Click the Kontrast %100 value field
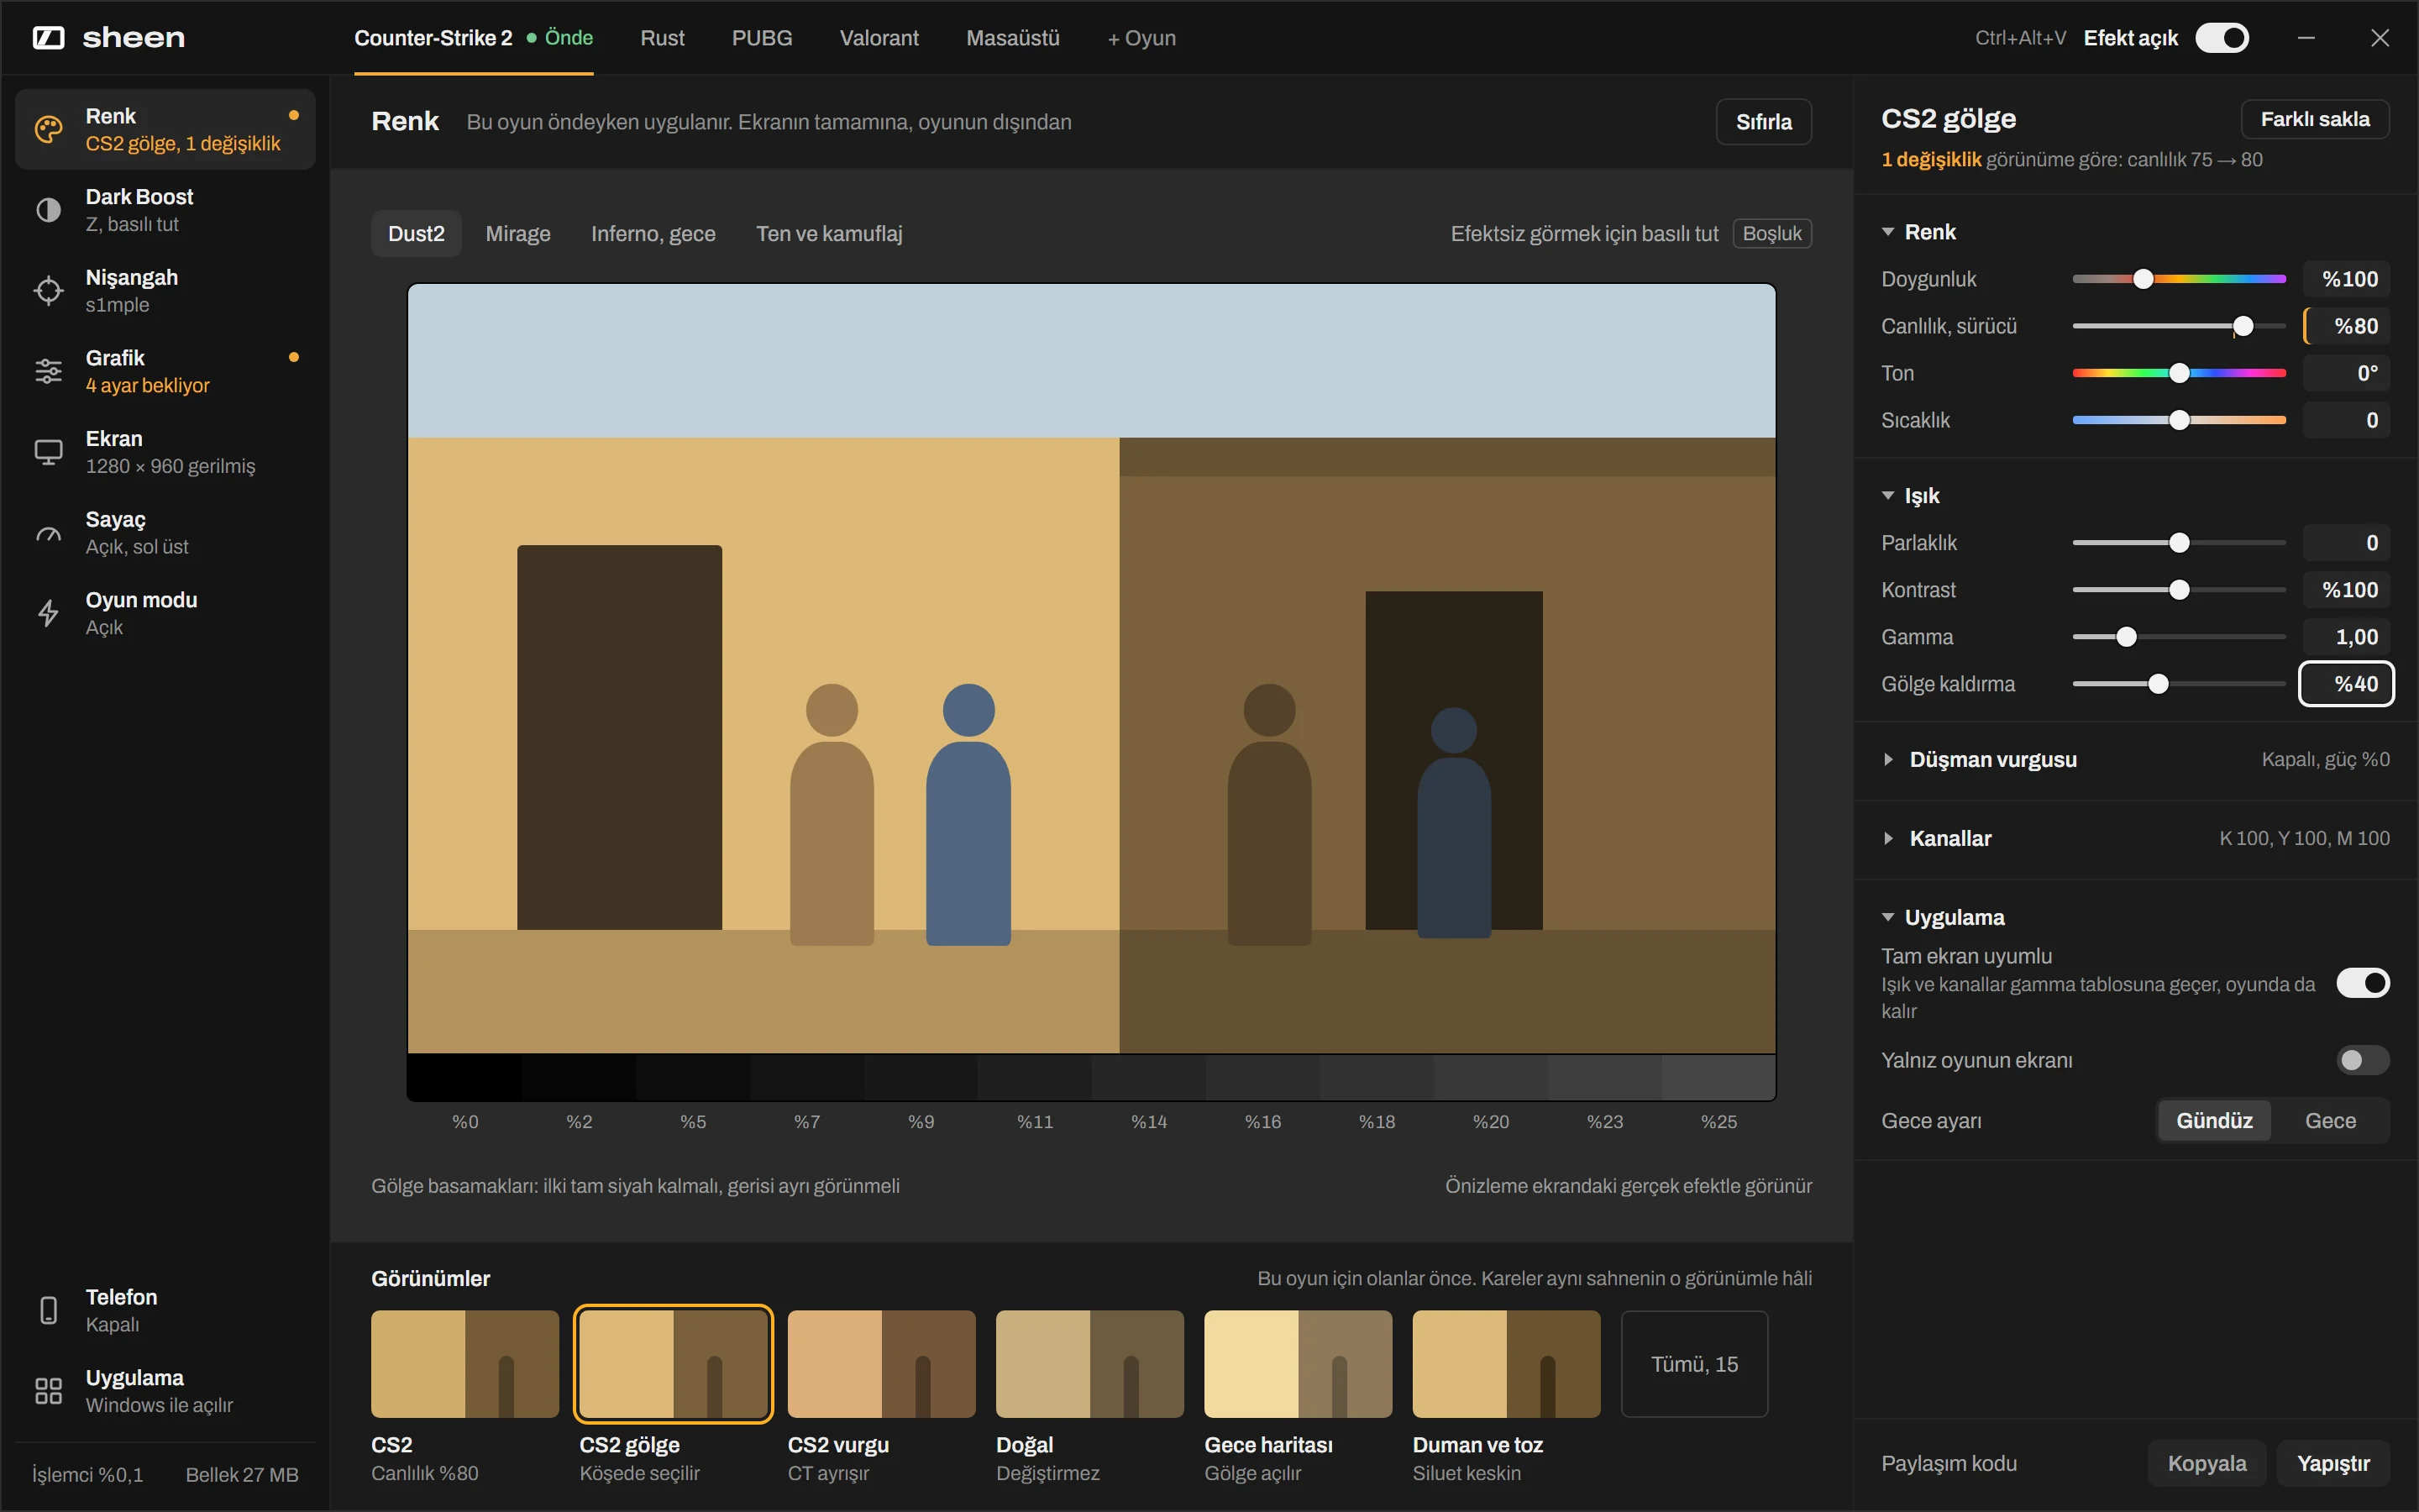 pyautogui.click(x=2346, y=590)
